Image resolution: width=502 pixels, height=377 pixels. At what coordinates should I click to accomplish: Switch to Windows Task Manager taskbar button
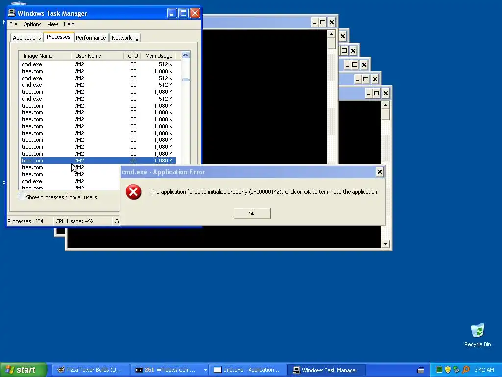click(326, 370)
